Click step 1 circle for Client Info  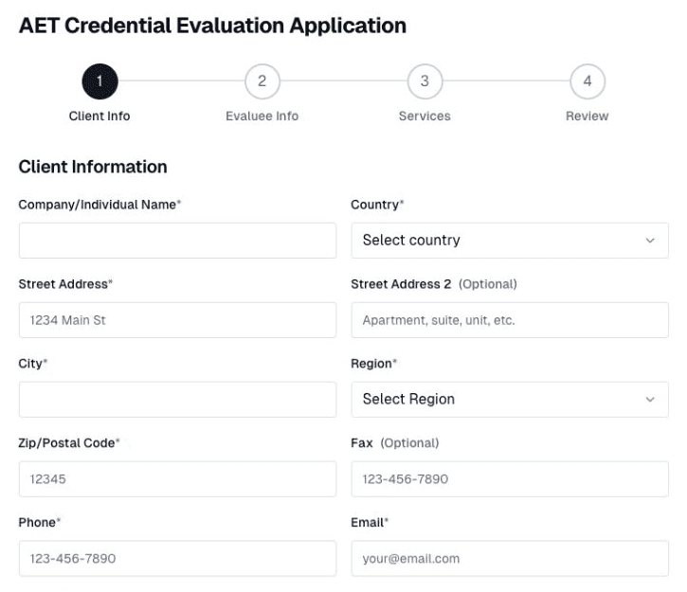coord(99,81)
